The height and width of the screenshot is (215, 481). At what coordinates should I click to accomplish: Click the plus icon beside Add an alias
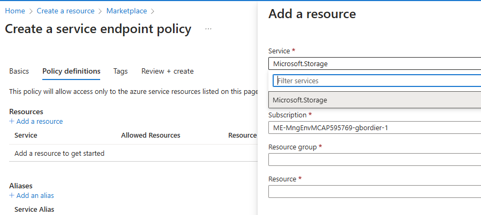[x=12, y=195]
